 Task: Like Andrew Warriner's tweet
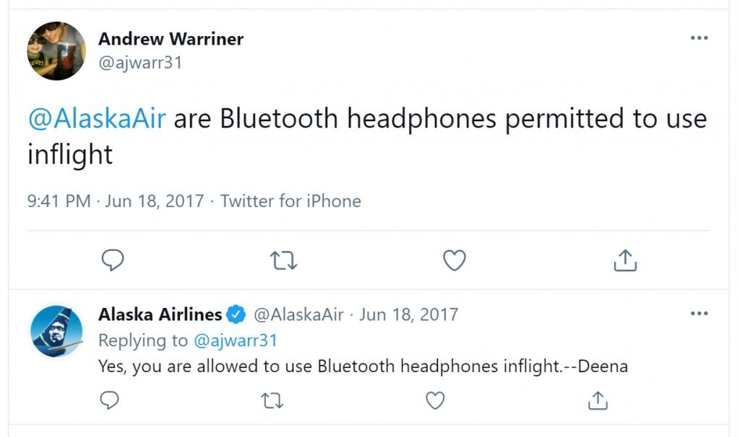[454, 260]
